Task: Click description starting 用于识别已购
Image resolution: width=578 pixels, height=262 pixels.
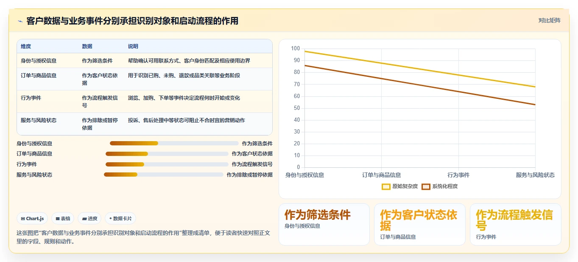Action: click(x=184, y=76)
